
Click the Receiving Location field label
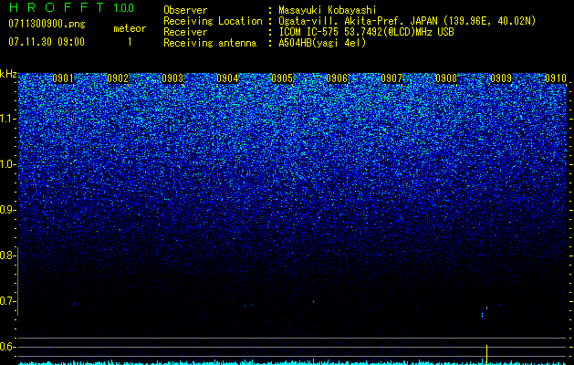point(213,21)
